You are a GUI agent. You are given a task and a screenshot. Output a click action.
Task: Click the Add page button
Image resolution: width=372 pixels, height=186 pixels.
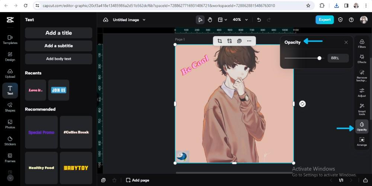tap(138, 180)
